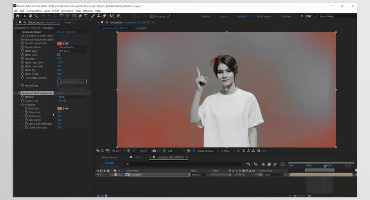
Task: Click the Transfer Mode Color swatch
Action: pos(60,44)
